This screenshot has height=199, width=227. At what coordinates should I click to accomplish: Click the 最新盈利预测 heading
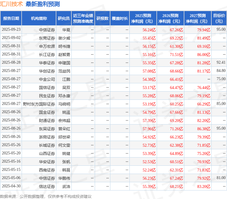pos(43,4)
